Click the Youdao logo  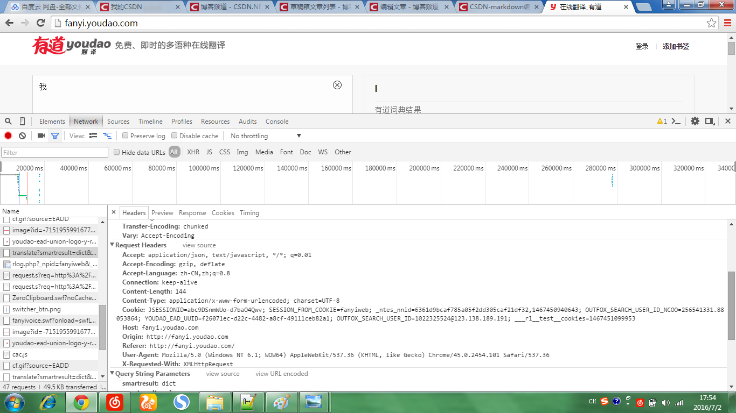tap(71, 46)
